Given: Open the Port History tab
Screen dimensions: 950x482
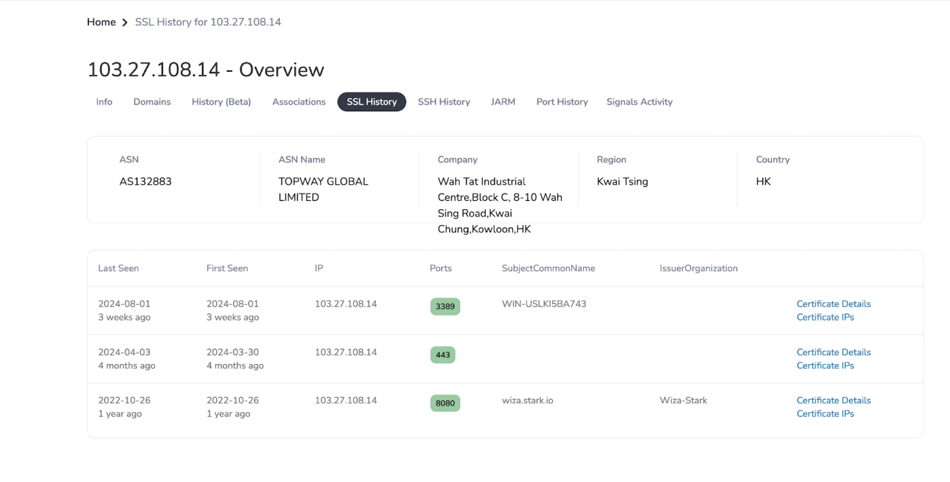Looking at the screenshot, I should pos(562,102).
